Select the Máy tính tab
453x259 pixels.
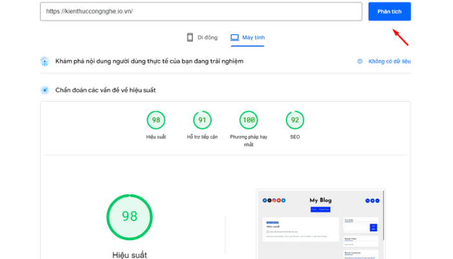tap(248, 38)
